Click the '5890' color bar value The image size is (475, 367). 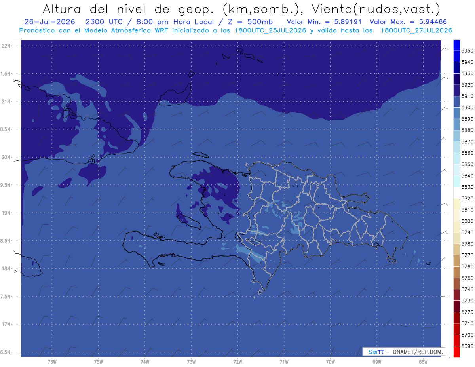pos(467,119)
